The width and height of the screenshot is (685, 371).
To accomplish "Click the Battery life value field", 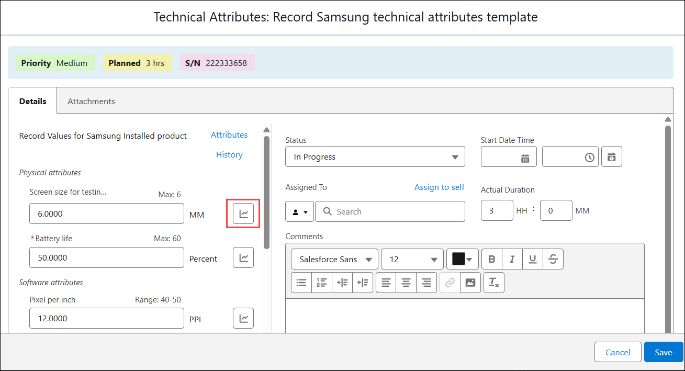I will (x=107, y=257).
